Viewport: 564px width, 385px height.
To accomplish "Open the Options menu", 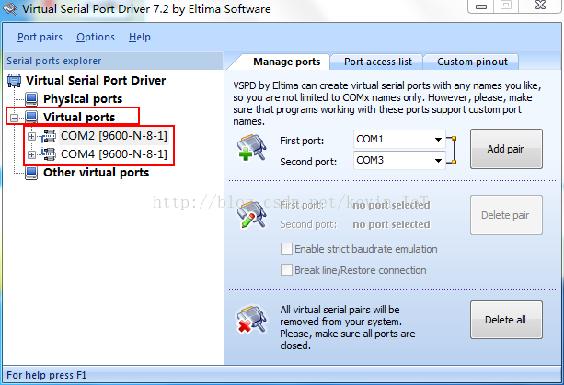I will point(96,37).
